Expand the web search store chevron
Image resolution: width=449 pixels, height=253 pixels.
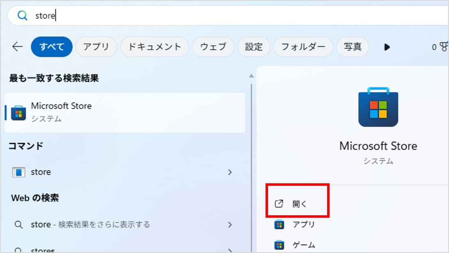(230, 225)
